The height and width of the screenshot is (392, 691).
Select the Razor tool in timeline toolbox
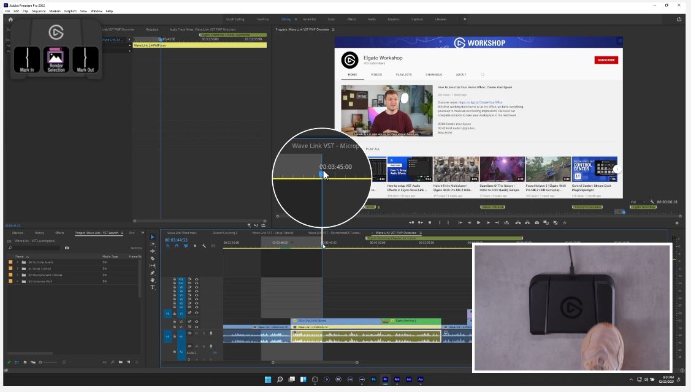(x=153, y=258)
